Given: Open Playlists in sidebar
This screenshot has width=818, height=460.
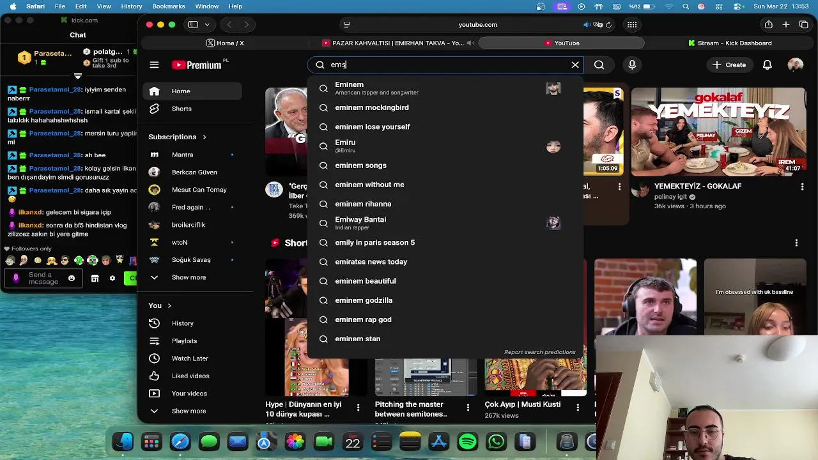Looking at the screenshot, I should tap(192, 341).
